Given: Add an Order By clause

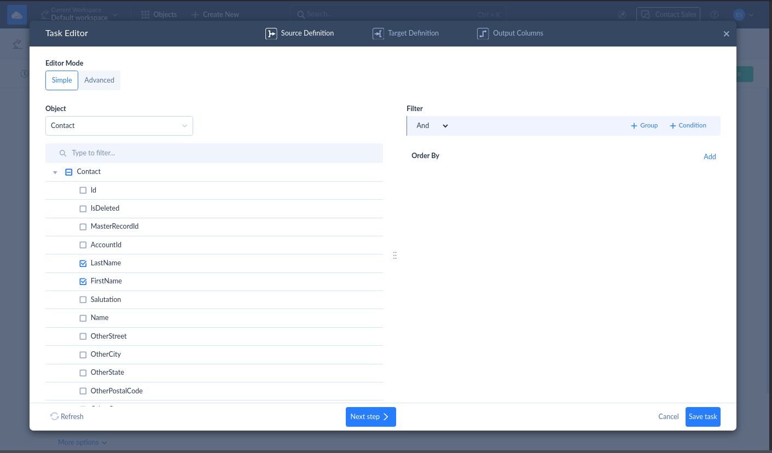Looking at the screenshot, I should 709,156.
